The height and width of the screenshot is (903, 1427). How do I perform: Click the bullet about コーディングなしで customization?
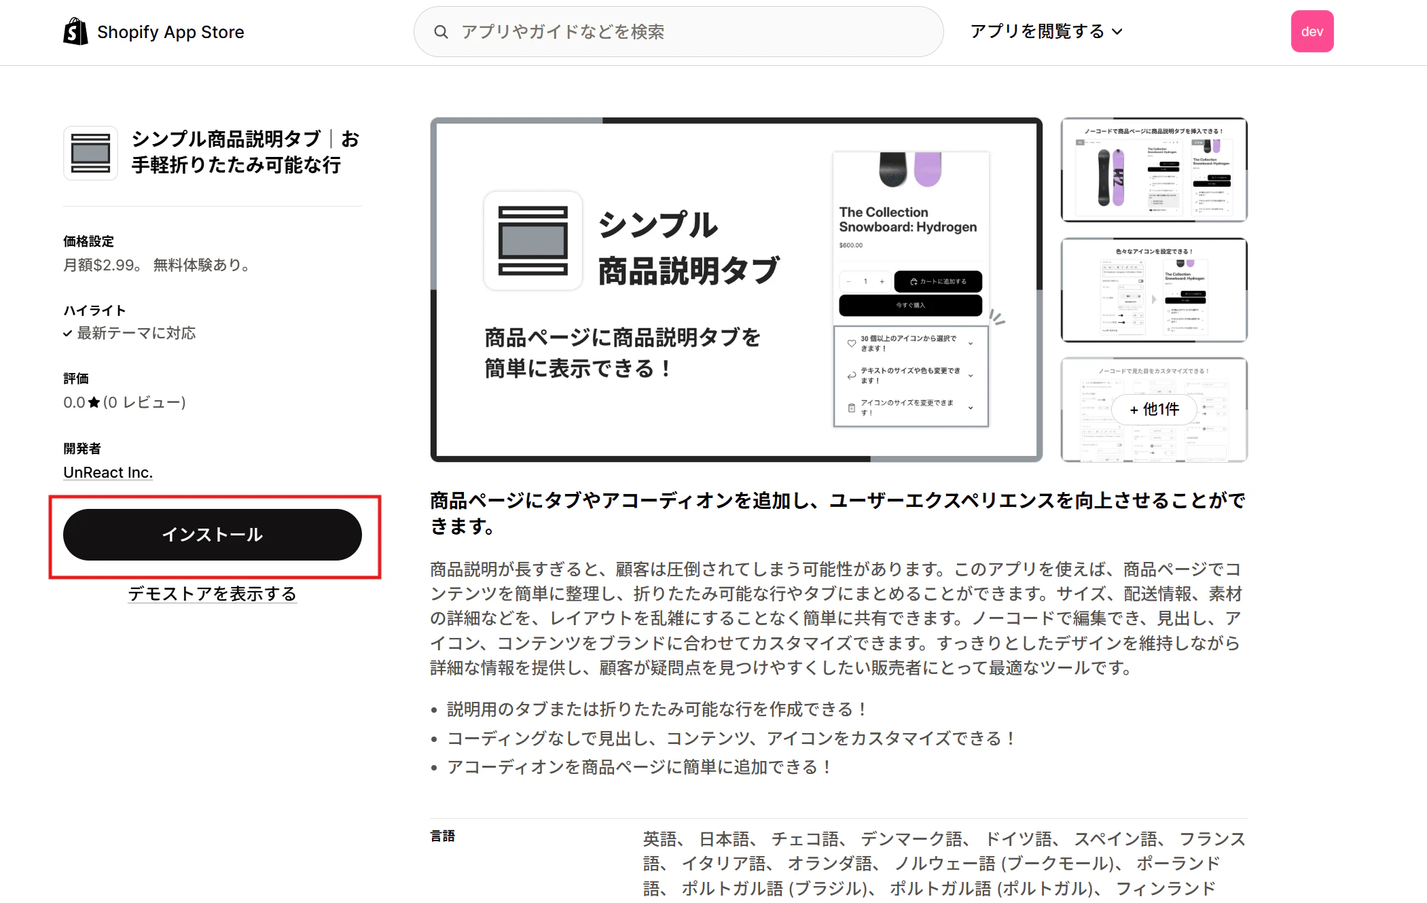click(731, 739)
